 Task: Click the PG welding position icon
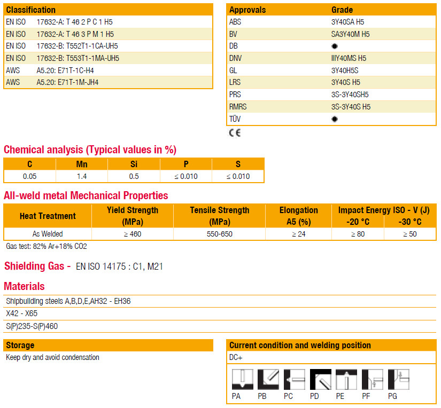click(398, 380)
